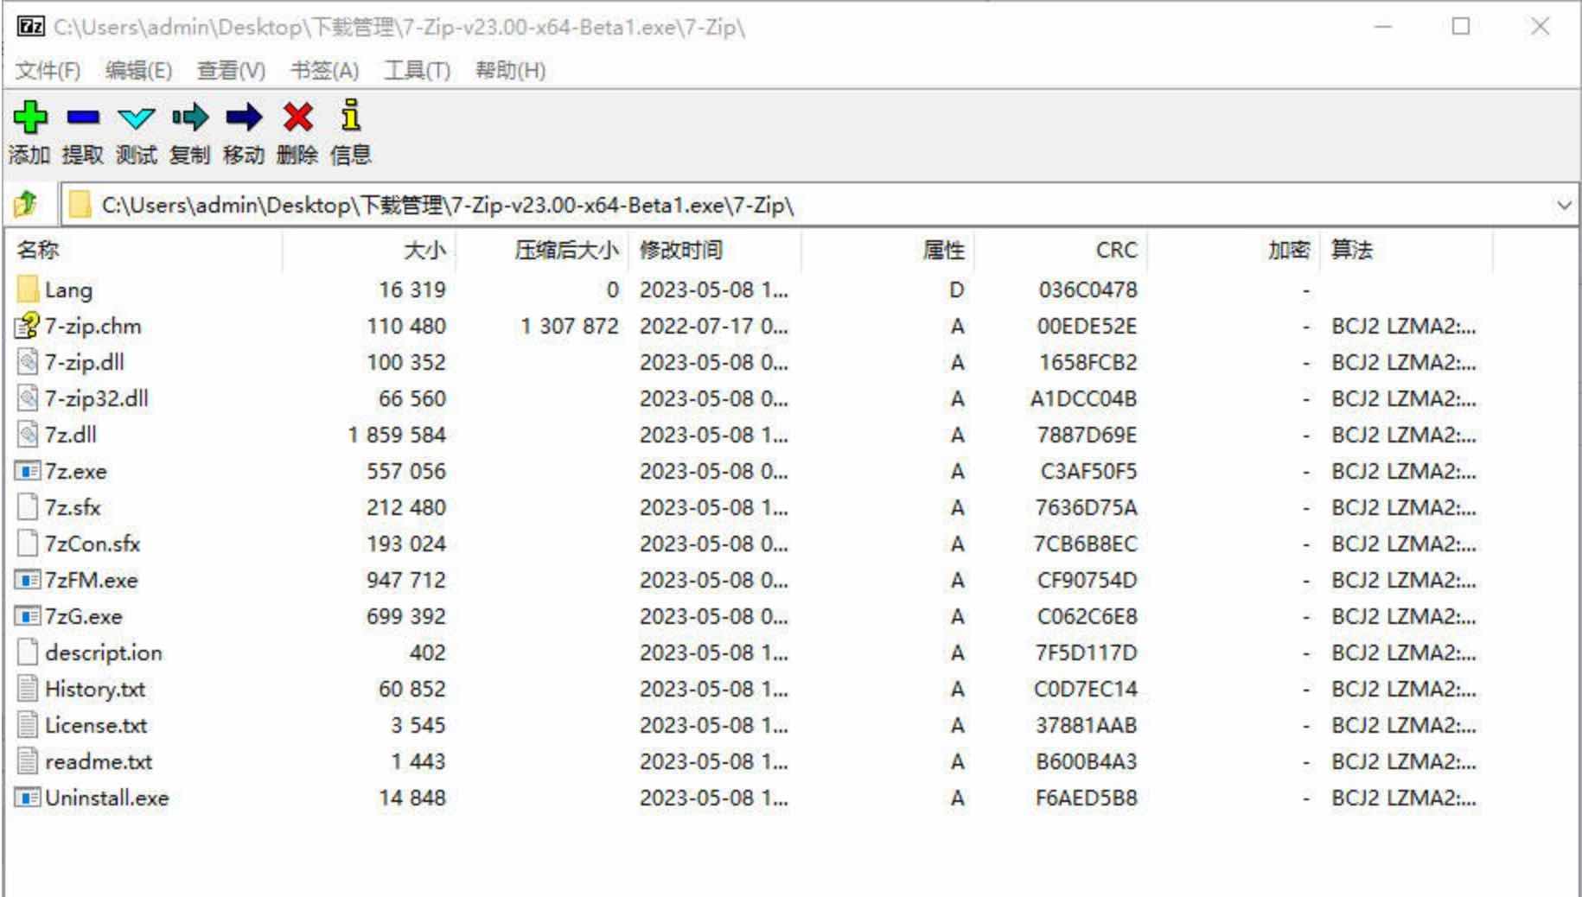
Task: Click size value 947 712
Action: 406,580
